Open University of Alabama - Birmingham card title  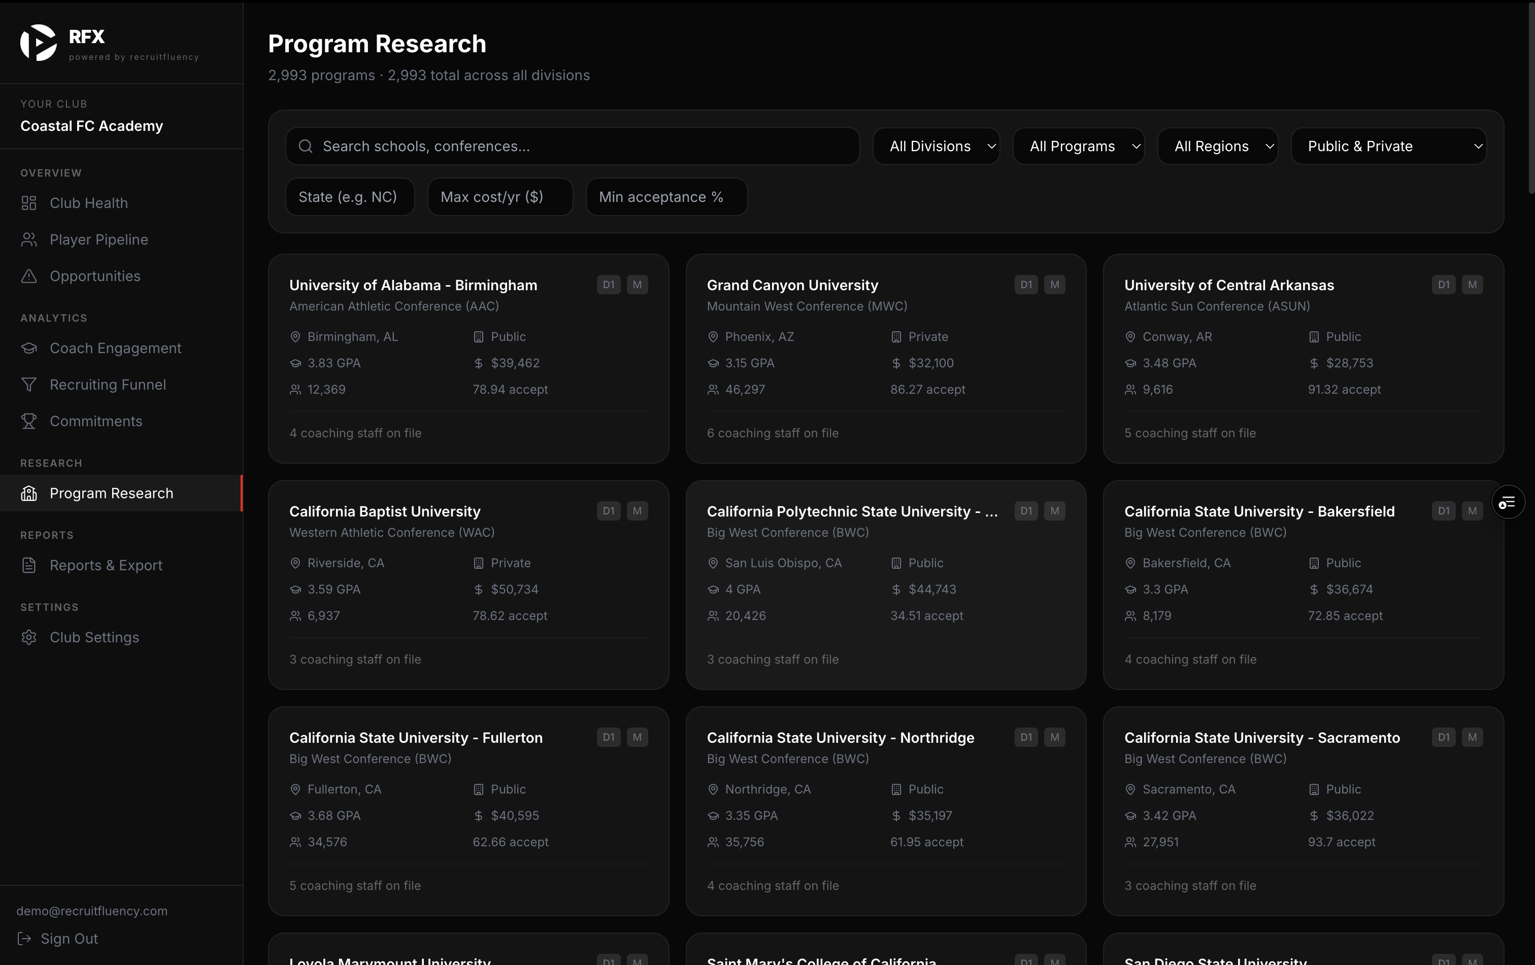413,285
